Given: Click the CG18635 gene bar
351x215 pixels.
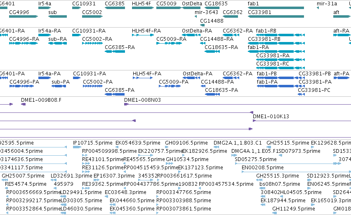Looking at the screenshot, I should [x=212, y=8].
